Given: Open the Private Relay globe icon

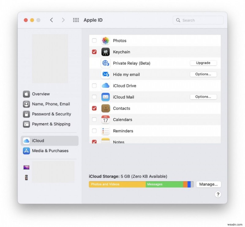Looking at the screenshot, I should coord(105,63).
